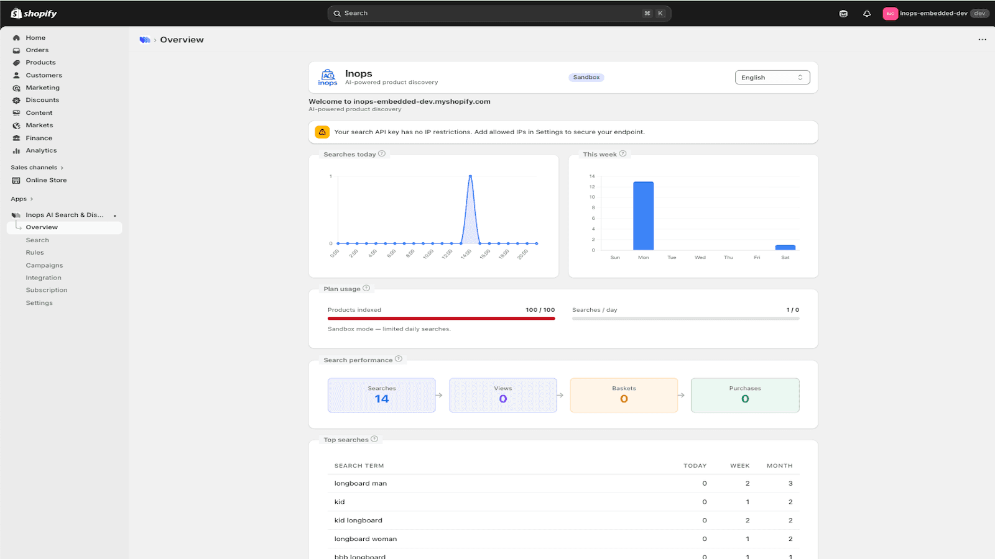Click the TODAY column header

pos(695,466)
